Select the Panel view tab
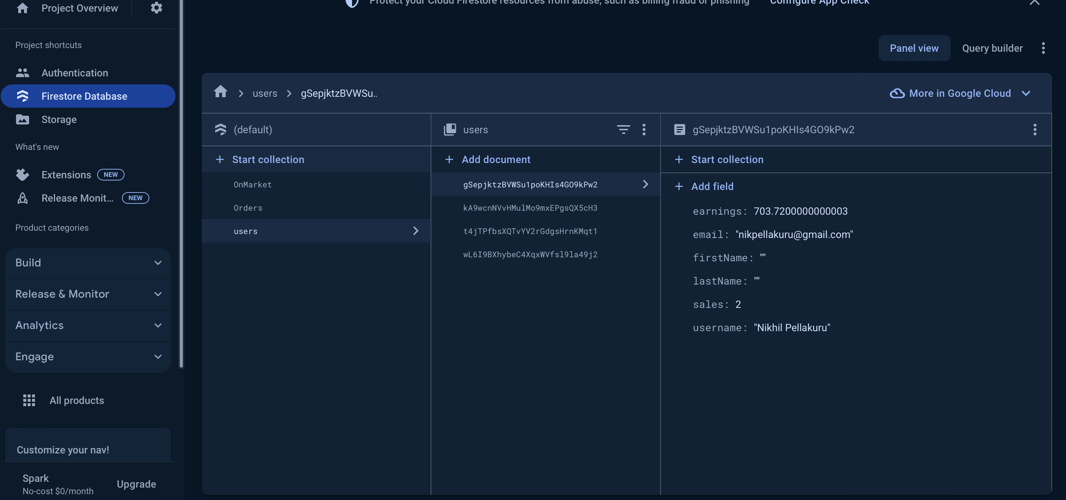Viewport: 1066px width, 500px height. (x=914, y=48)
